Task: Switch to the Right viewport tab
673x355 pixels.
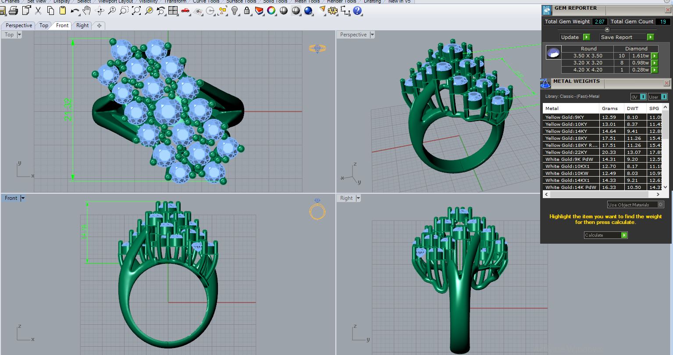Action: [82, 25]
